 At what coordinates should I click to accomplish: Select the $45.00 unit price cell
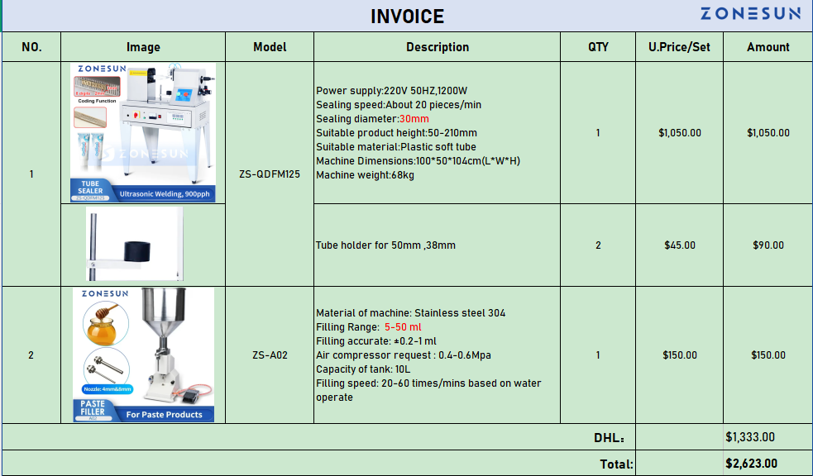[679, 245]
